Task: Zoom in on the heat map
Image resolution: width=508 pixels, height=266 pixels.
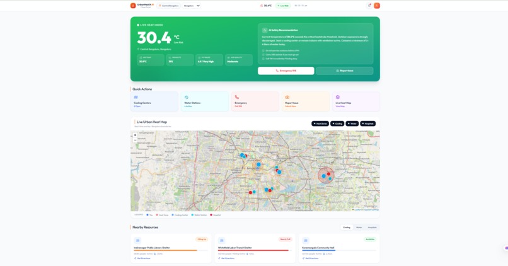Action: tap(135, 135)
